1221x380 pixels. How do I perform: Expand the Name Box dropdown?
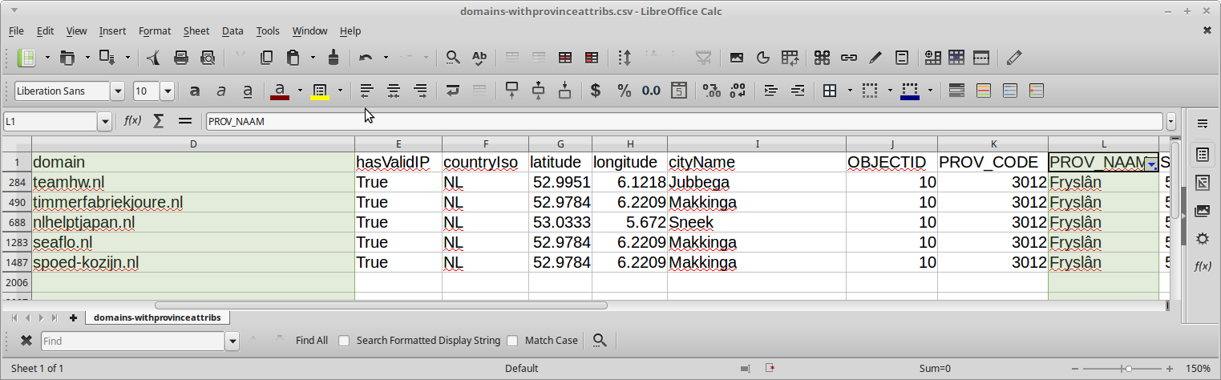coord(104,122)
